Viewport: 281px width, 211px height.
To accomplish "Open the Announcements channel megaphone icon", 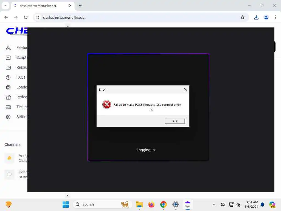I will point(9,158).
